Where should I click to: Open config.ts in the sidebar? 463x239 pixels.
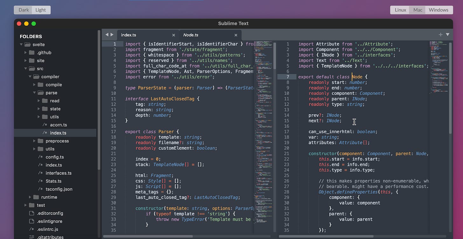tap(55, 157)
